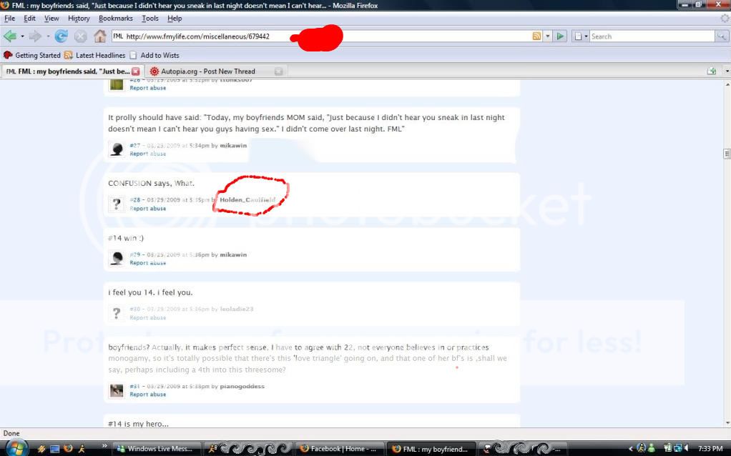Expand the address bar URL history dropdown
The height and width of the screenshot is (456, 731).
(548, 36)
